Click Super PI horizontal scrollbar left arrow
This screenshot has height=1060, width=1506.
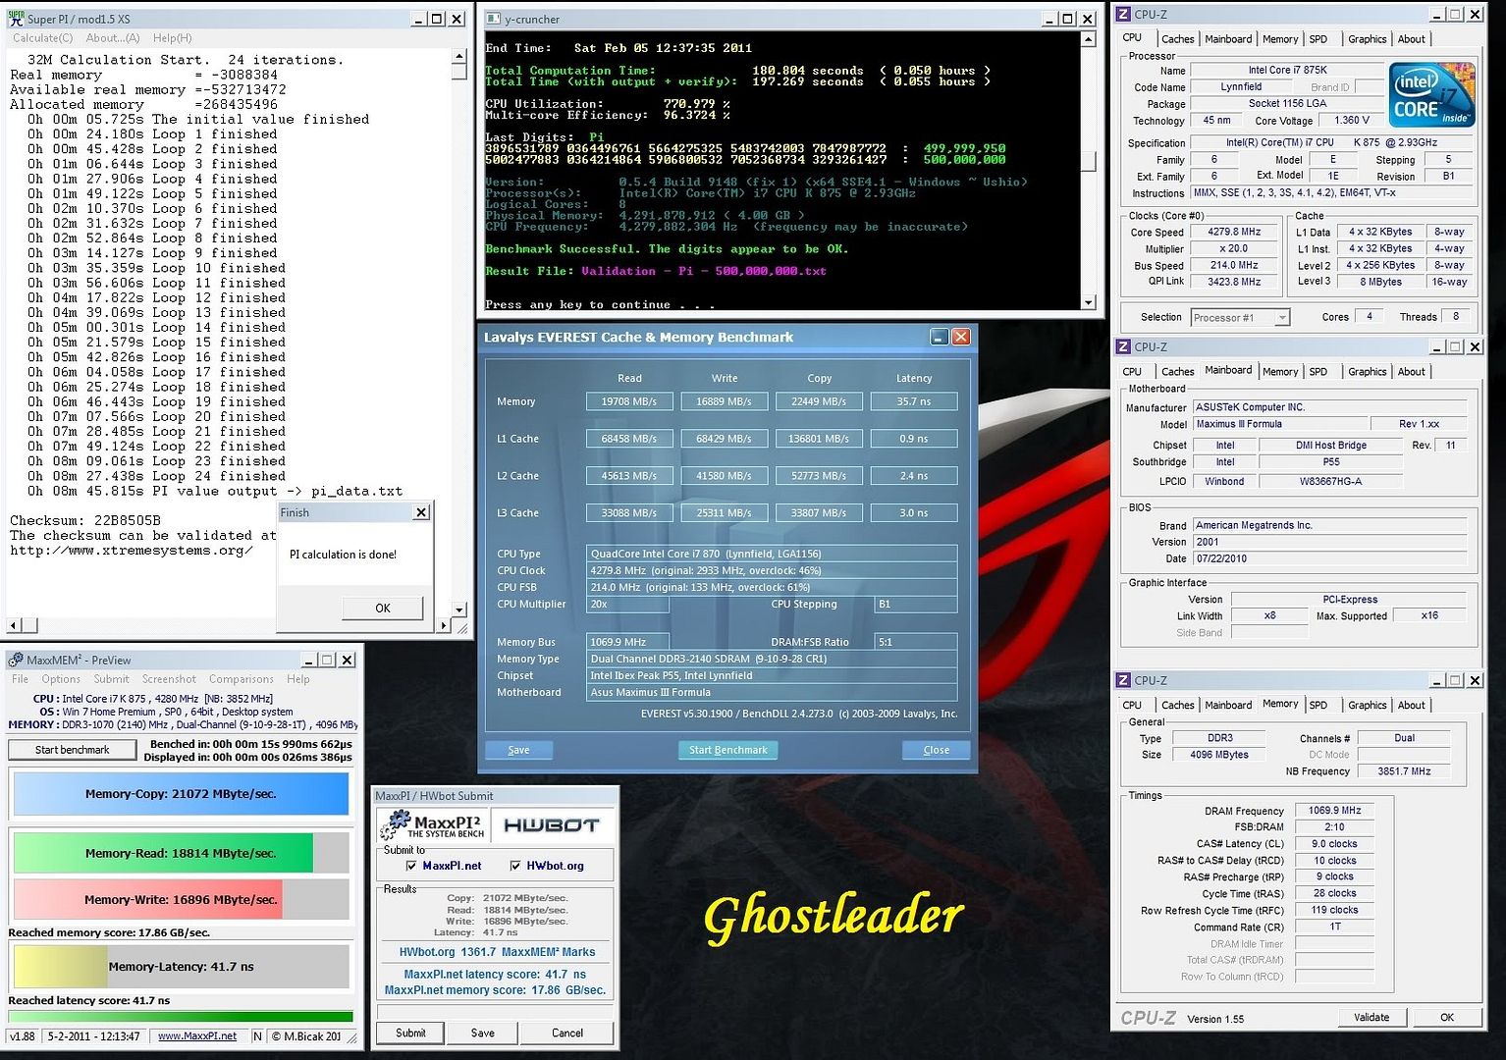tap(15, 625)
